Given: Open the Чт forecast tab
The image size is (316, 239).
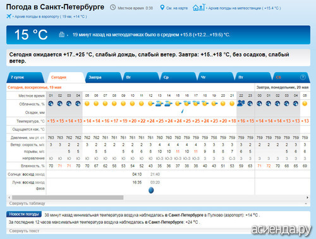Looking at the screenshot, I should click(x=216, y=77).
